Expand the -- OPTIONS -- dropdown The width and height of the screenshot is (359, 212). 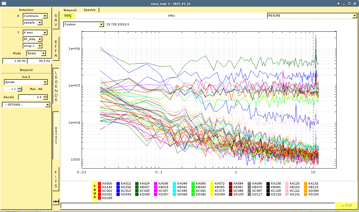pyautogui.click(x=26, y=105)
